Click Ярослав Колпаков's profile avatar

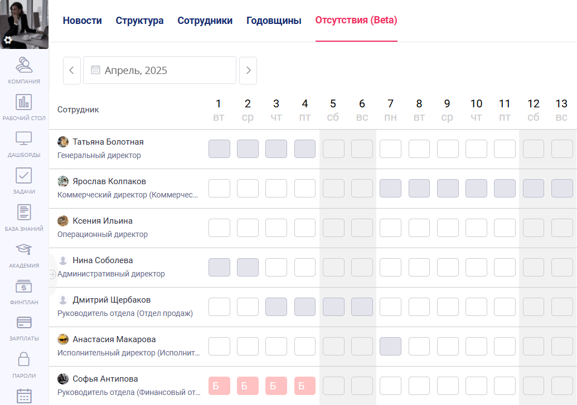click(x=62, y=181)
